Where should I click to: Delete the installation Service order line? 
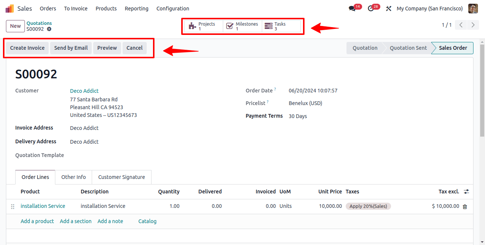465,206
